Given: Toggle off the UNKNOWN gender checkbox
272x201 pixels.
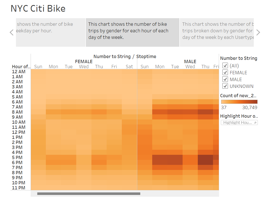Looking at the screenshot, I should coord(225,86).
